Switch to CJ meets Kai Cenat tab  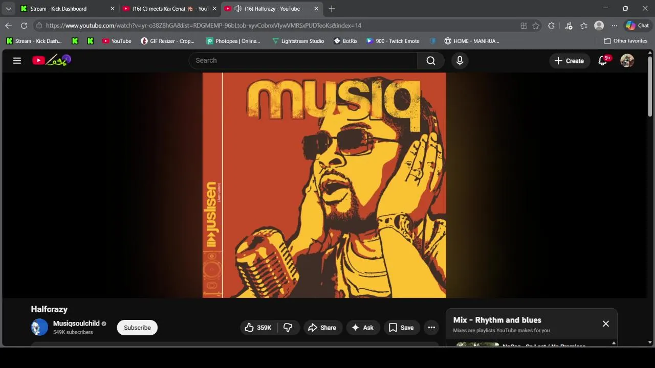[x=170, y=9]
